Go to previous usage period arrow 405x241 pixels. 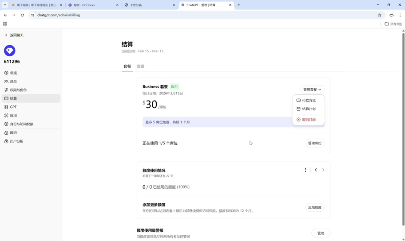coord(316,170)
